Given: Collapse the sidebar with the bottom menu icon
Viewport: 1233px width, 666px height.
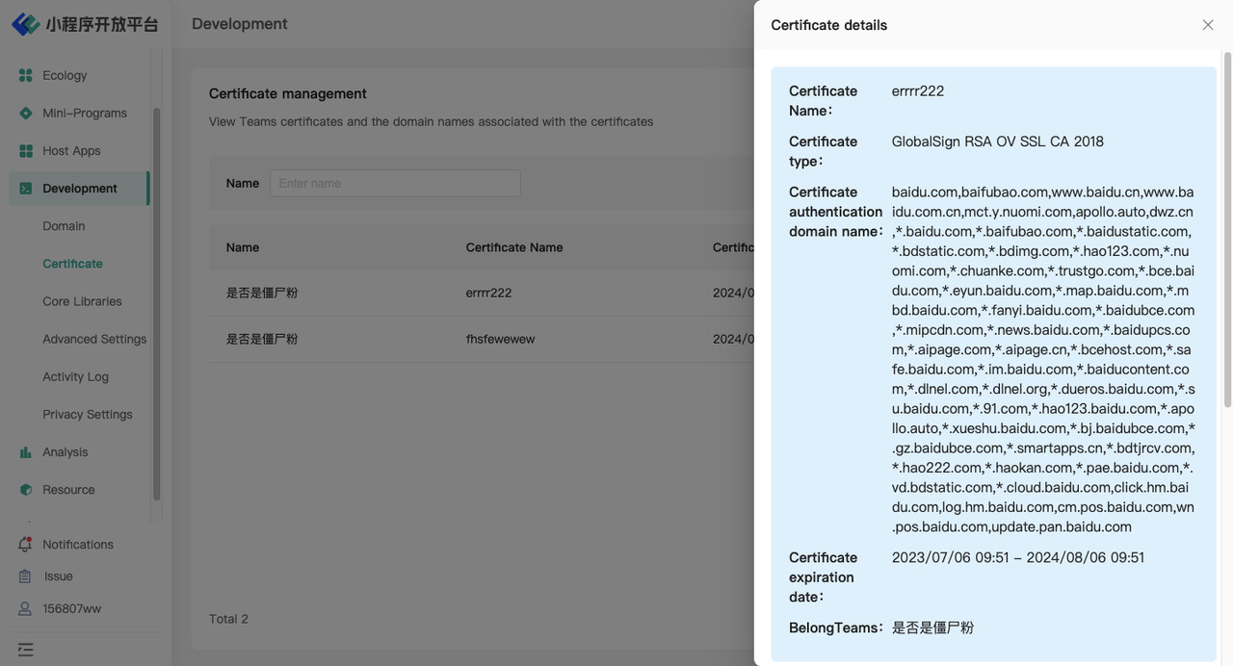Looking at the screenshot, I should pos(26,650).
